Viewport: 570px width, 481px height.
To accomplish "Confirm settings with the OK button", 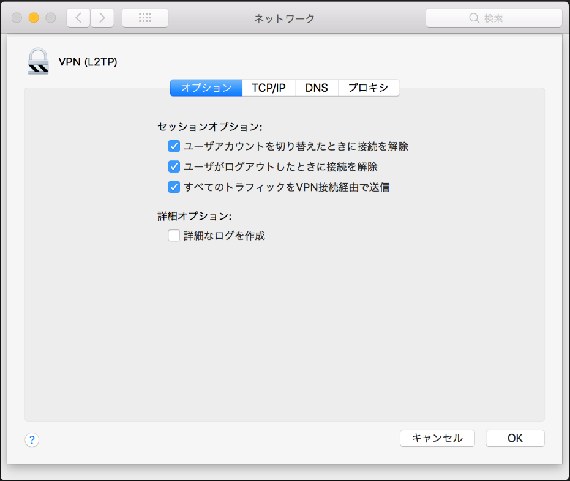I will point(515,438).
